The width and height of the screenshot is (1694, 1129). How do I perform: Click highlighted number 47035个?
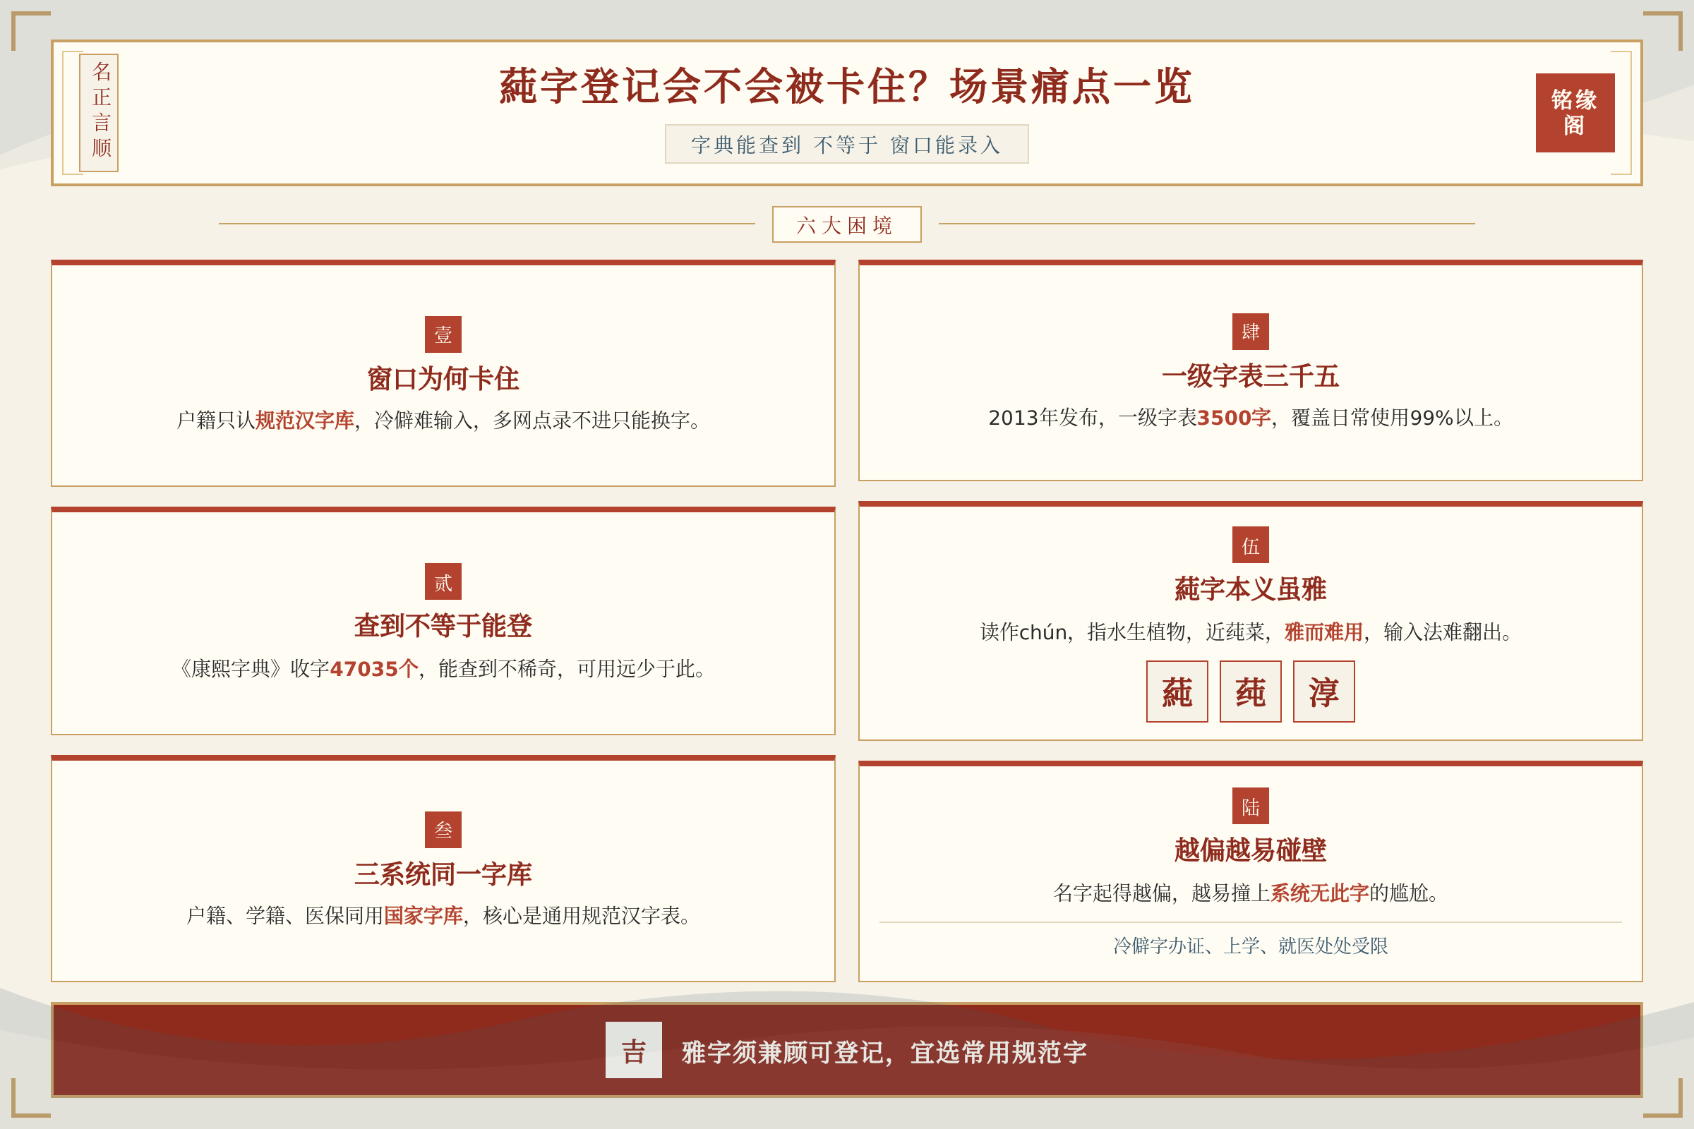[374, 668]
